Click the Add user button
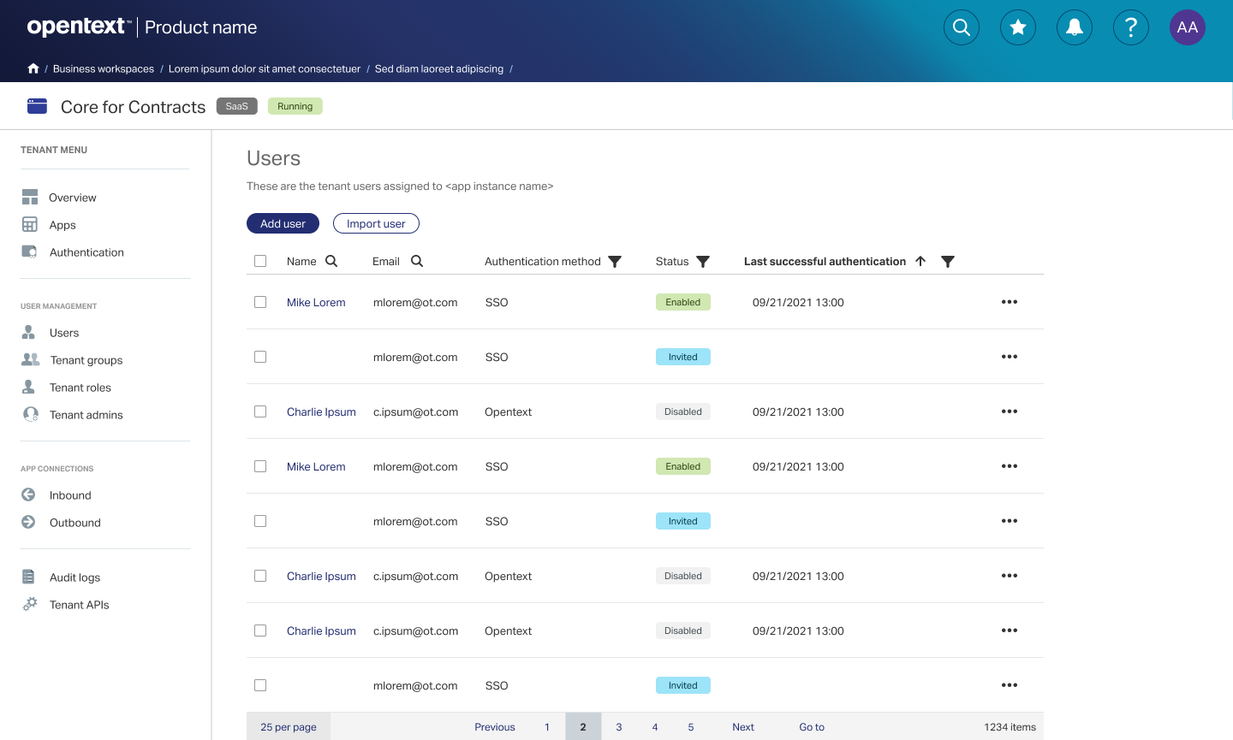Image resolution: width=1233 pixels, height=740 pixels. [283, 223]
